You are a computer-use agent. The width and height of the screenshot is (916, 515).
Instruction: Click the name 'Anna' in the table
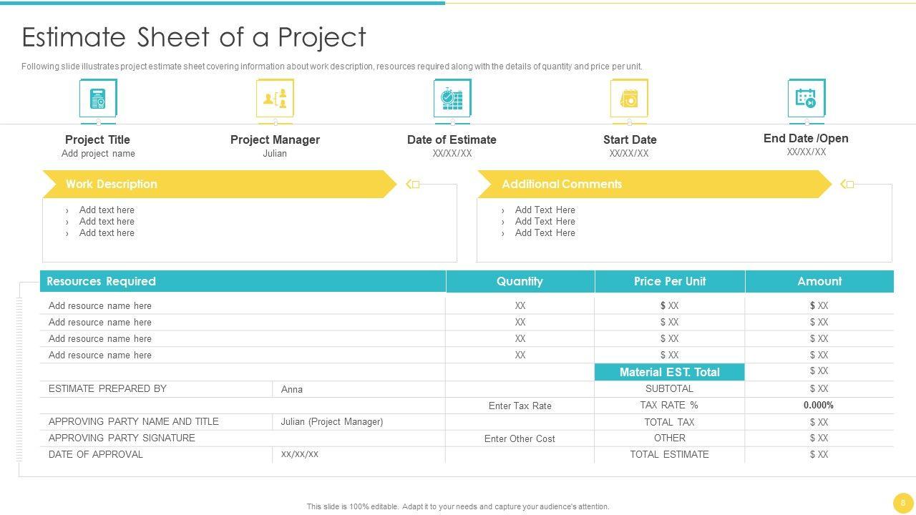tap(292, 389)
